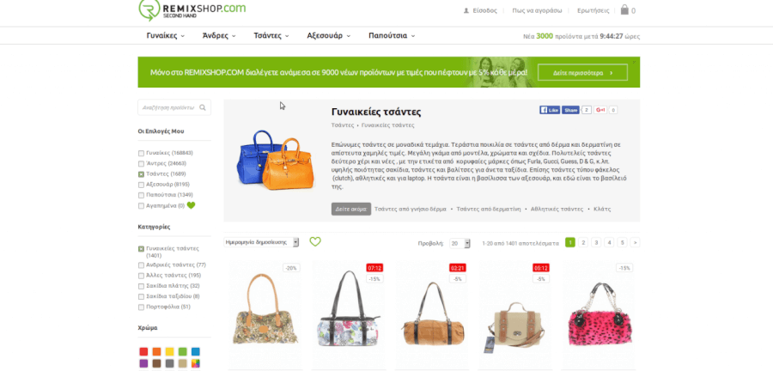The width and height of the screenshot is (773, 371).
Task: Open the shopping cart icon
Action: (x=624, y=9)
